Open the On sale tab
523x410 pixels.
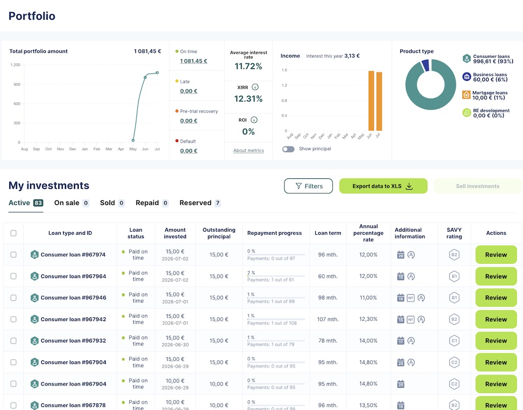[72, 203]
